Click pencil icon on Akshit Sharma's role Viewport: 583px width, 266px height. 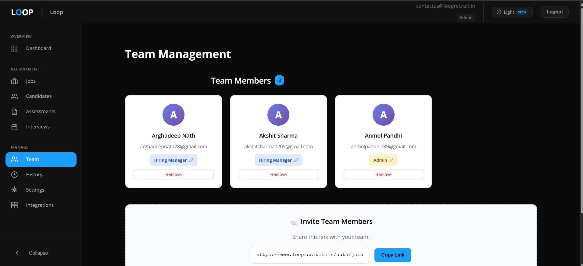pos(296,160)
